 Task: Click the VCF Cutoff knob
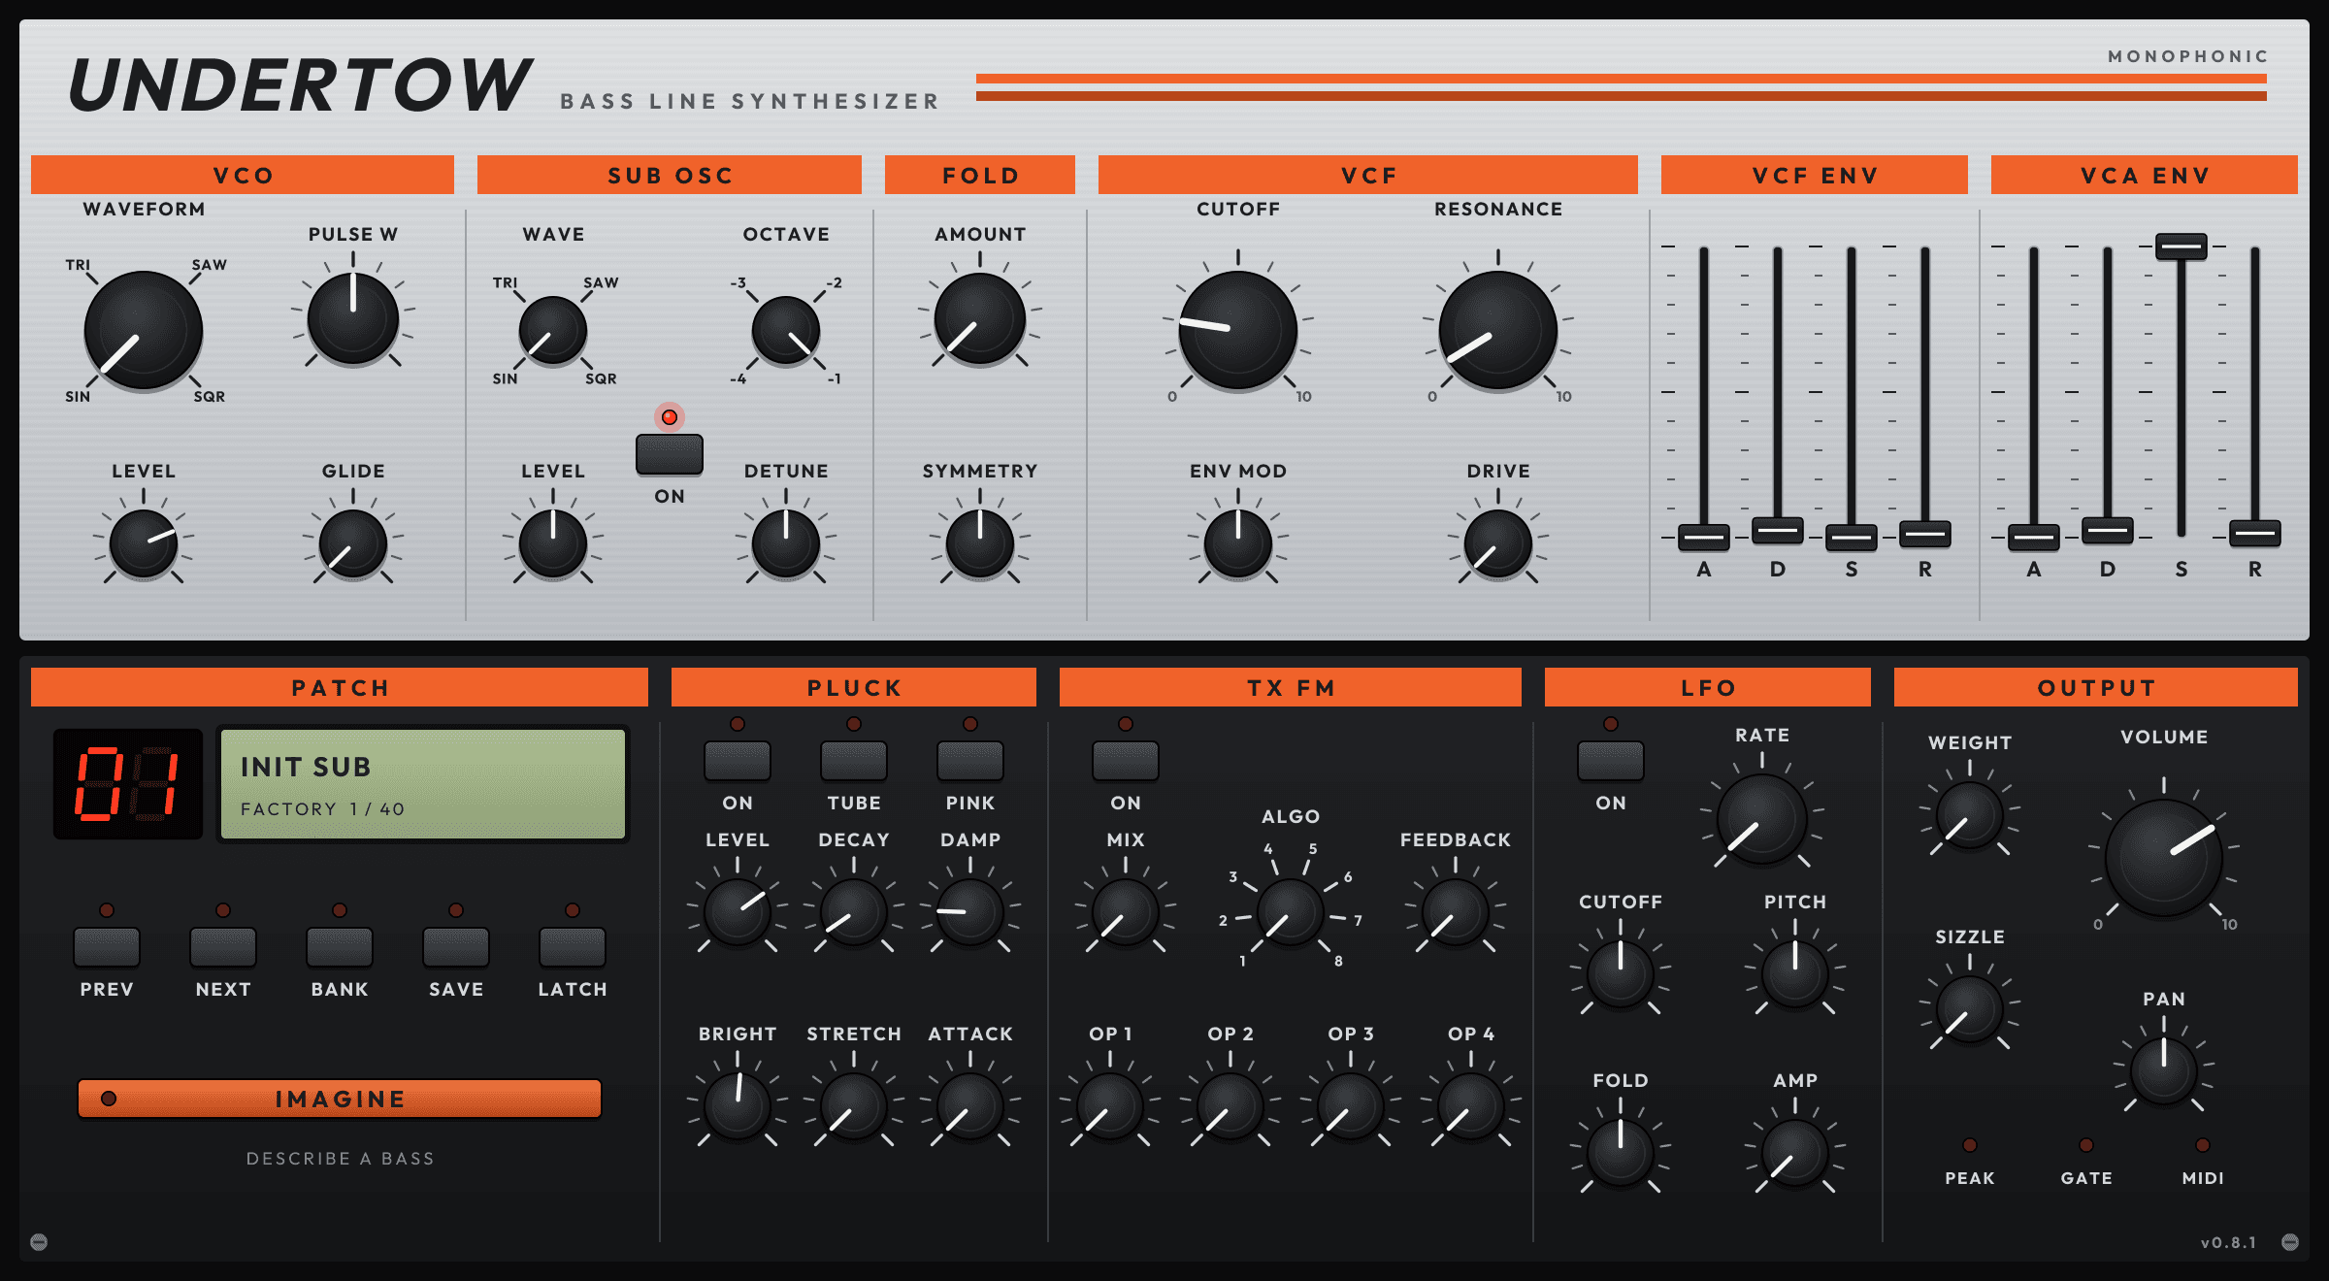1238,330
